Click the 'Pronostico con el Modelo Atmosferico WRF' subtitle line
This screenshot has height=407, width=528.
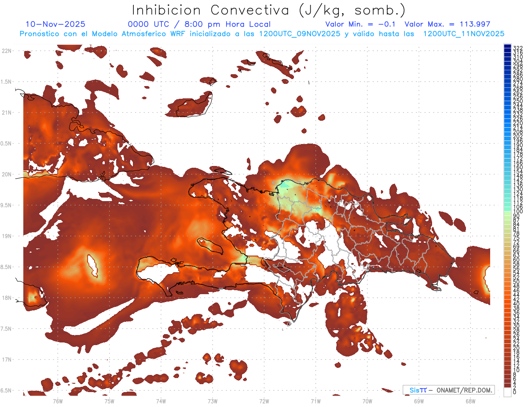pos(262,34)
